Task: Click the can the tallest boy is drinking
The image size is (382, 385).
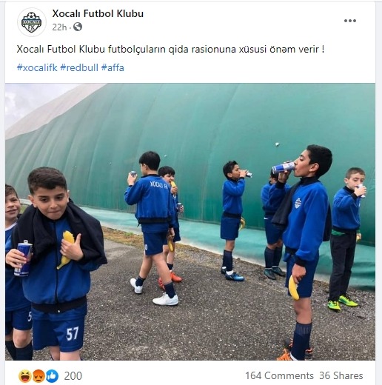Action: (x=283, y=167)
